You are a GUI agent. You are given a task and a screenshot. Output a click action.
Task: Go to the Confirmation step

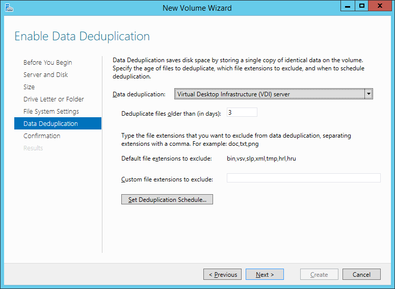click(42, 136)
